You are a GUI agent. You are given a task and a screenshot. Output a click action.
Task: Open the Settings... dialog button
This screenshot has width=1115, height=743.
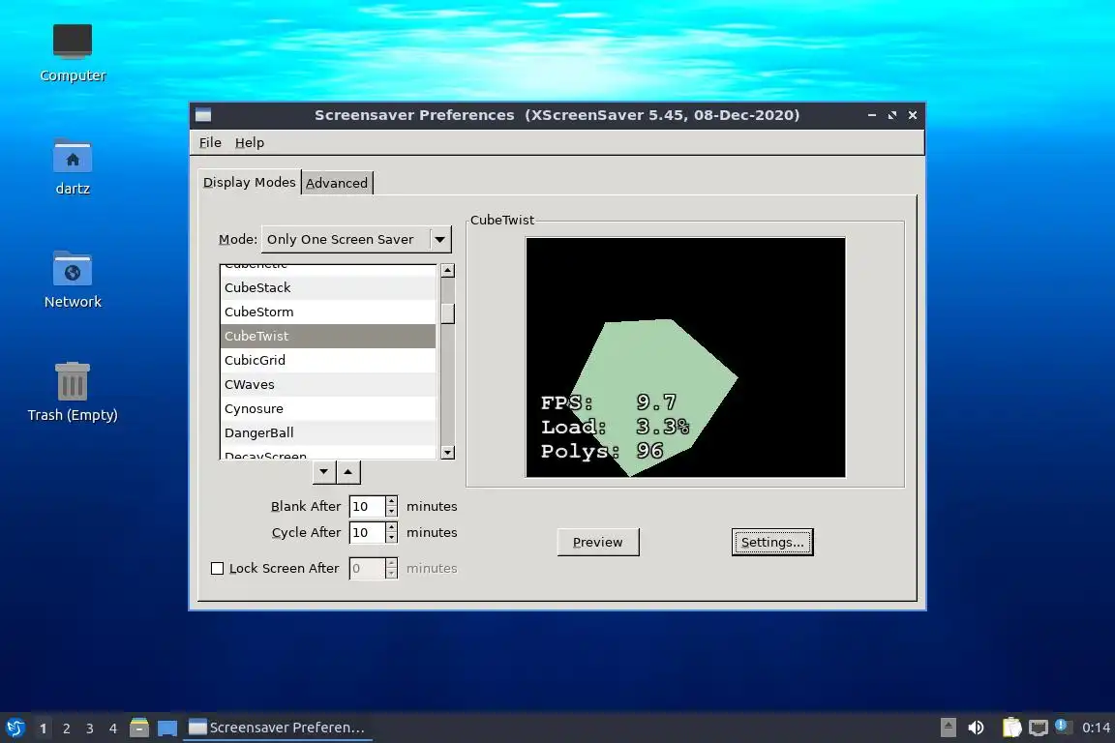coord(772,542)
